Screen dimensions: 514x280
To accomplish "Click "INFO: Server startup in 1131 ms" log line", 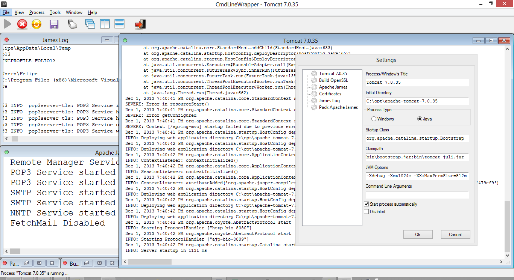I will pyautogui.click(x=166, y=250).
